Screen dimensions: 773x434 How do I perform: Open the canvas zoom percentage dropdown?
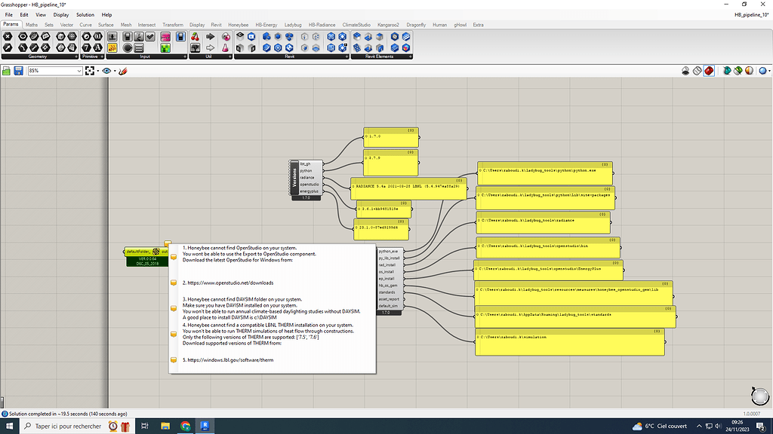[79, 70]
